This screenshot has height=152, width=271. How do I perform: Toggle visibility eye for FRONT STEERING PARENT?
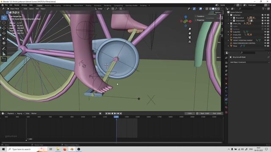[x=265, y=41]
